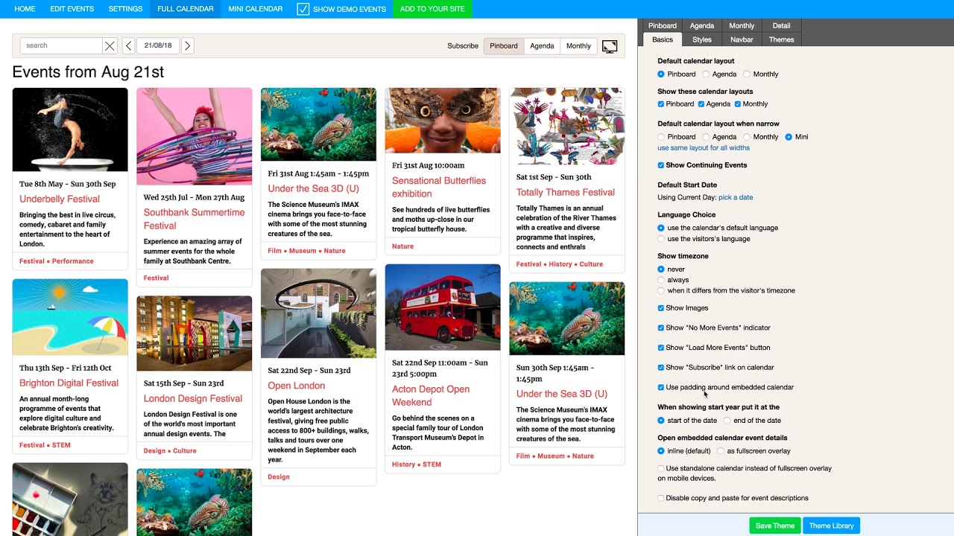Open the Home menu item
The width and height of the screenshot is (954, 536).
click(25, 9)
